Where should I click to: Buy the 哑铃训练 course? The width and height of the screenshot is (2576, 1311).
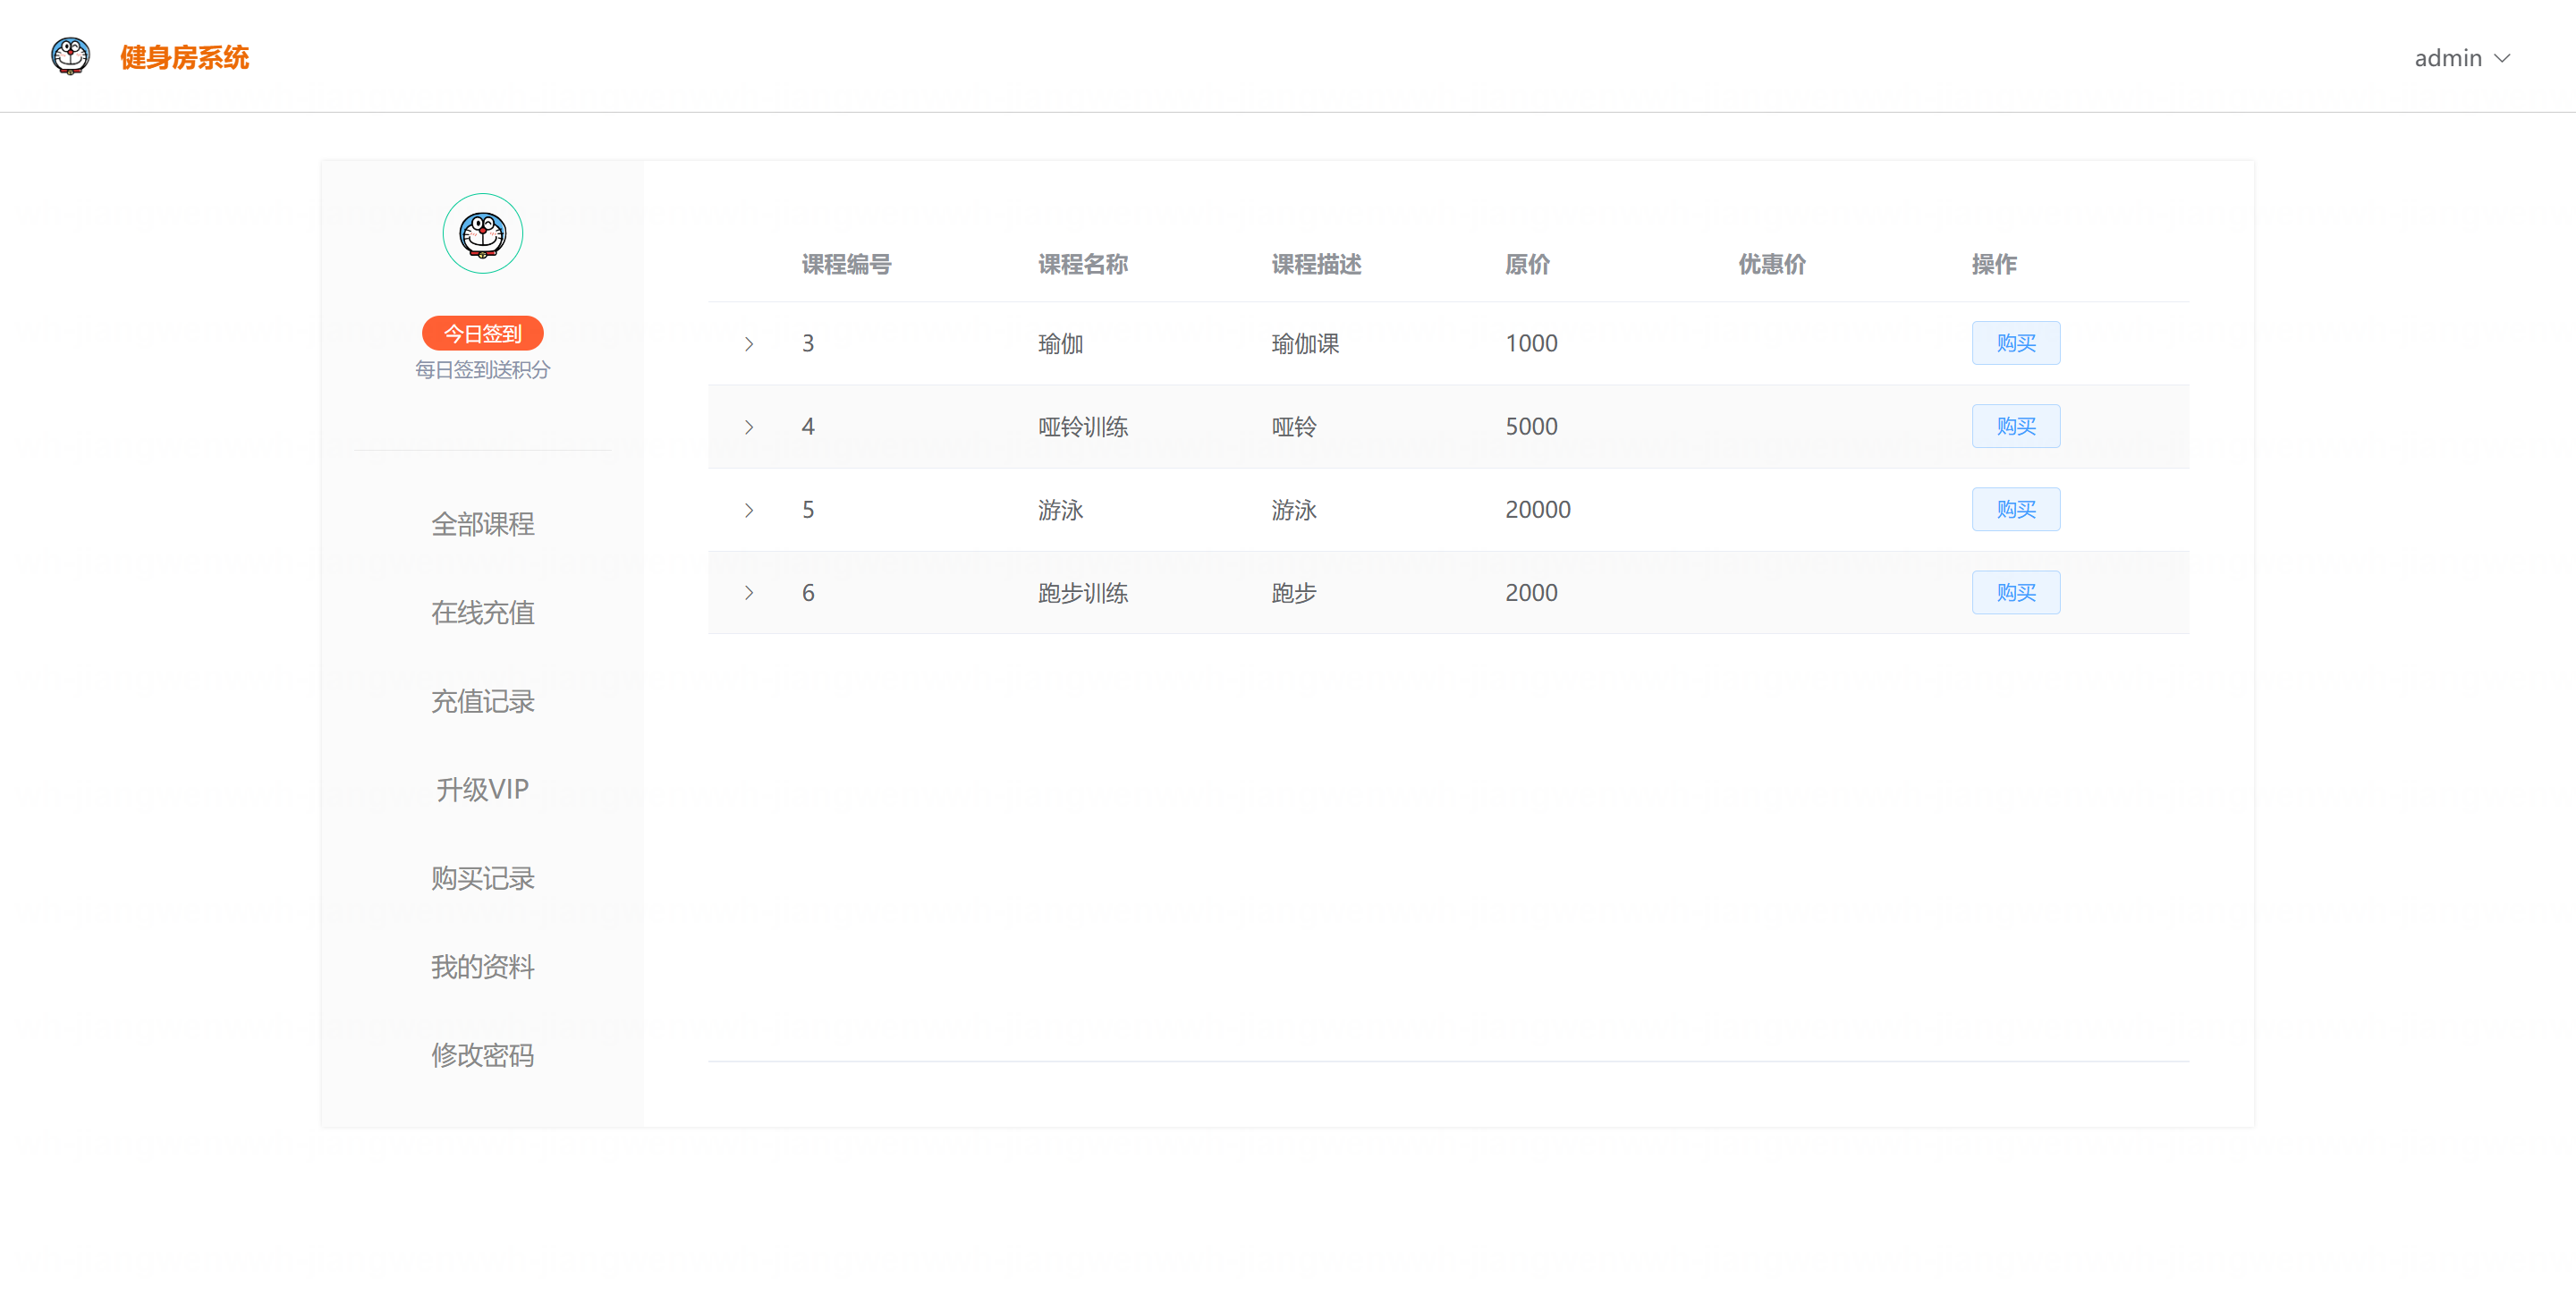[x=2015, y=426]
